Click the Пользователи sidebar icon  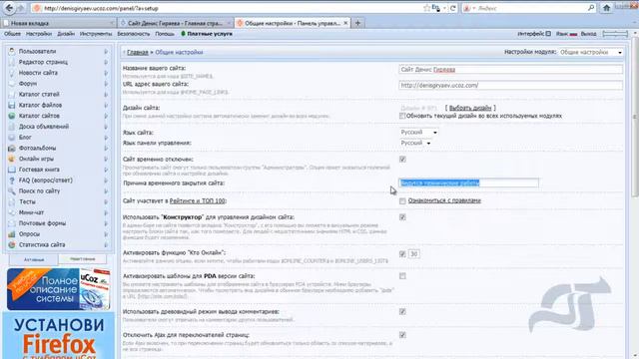[11, 51]
